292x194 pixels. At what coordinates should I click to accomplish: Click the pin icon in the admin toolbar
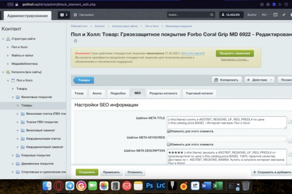point(284,15)
